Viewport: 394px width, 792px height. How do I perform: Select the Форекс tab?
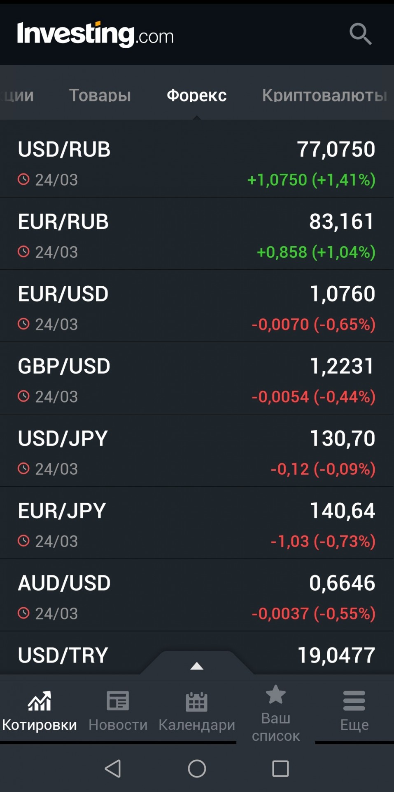196,95
